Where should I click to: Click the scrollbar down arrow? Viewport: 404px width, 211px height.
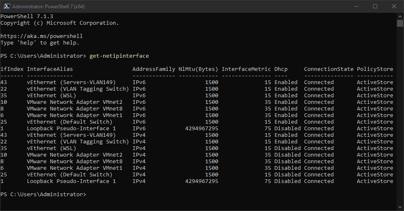coord(400,207)
